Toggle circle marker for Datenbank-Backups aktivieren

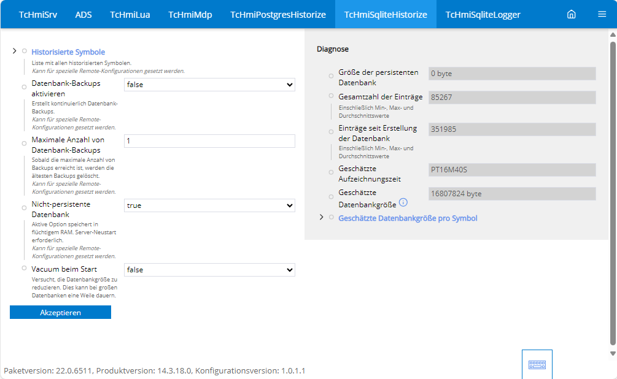pos(25,87)
